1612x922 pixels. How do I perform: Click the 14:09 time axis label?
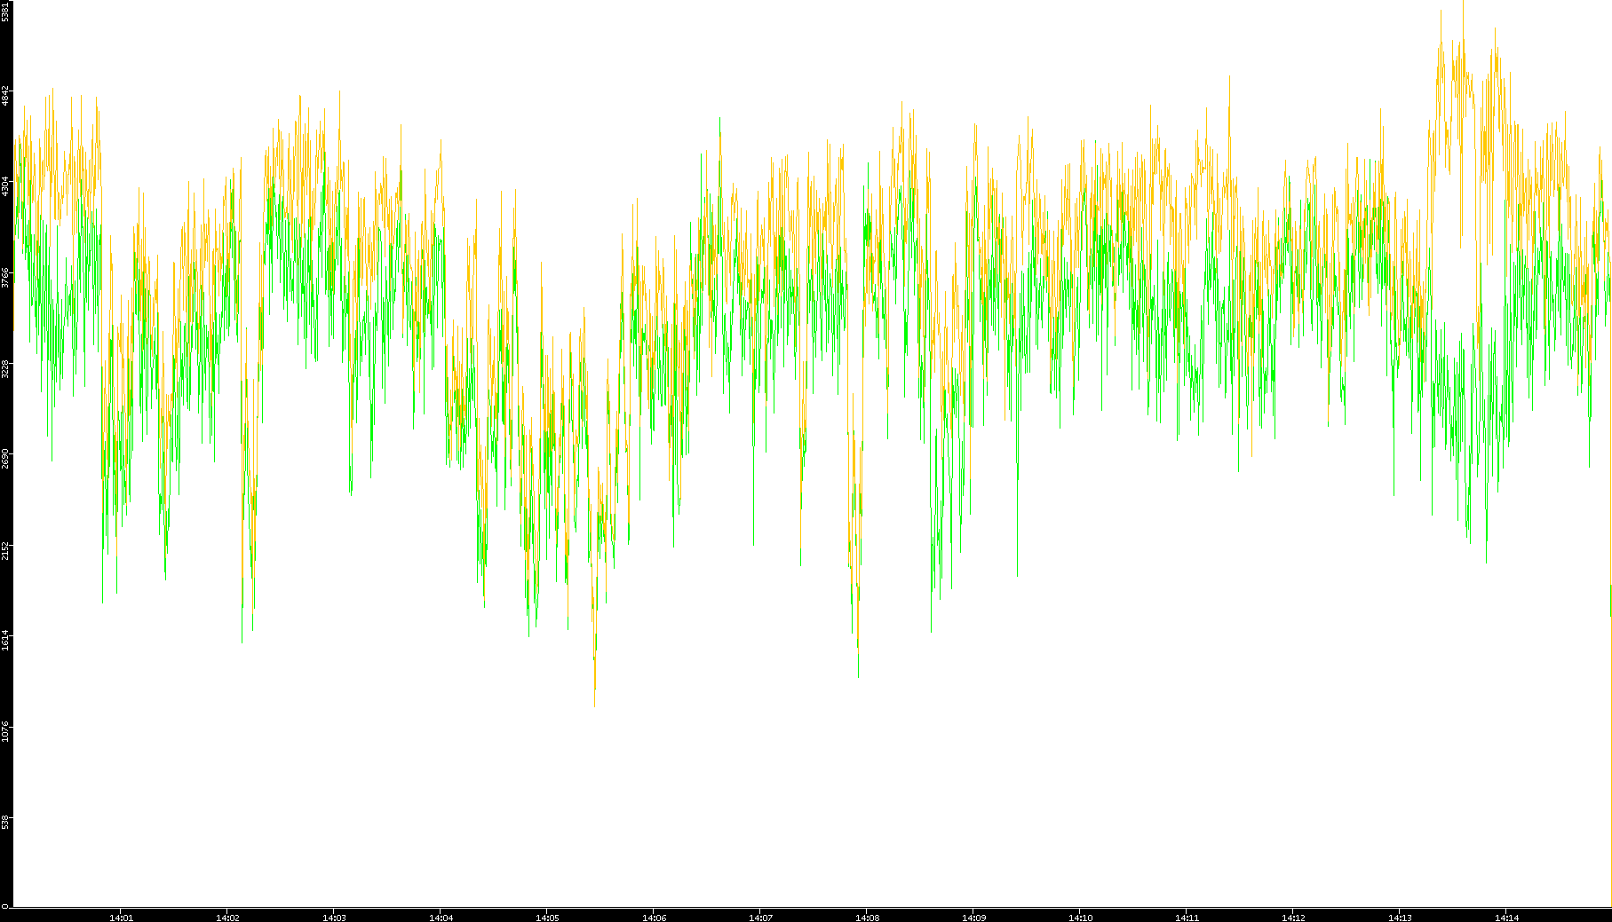tap(973, 918)
